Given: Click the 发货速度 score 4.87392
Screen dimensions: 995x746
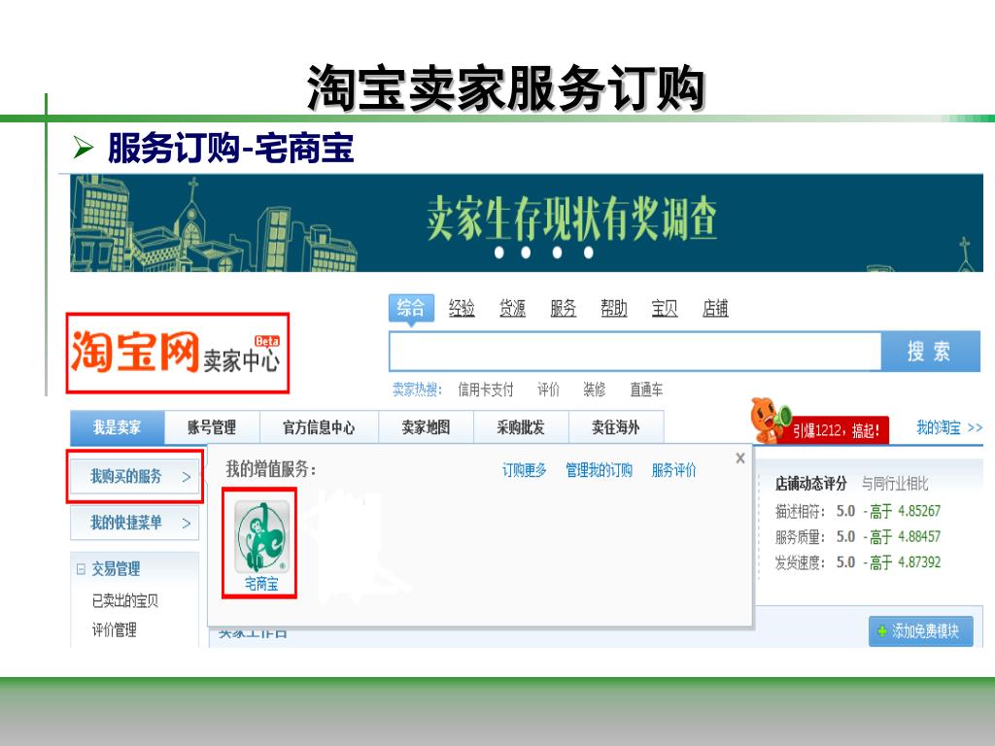Looking at the screenshot, I should click(919, 562).
